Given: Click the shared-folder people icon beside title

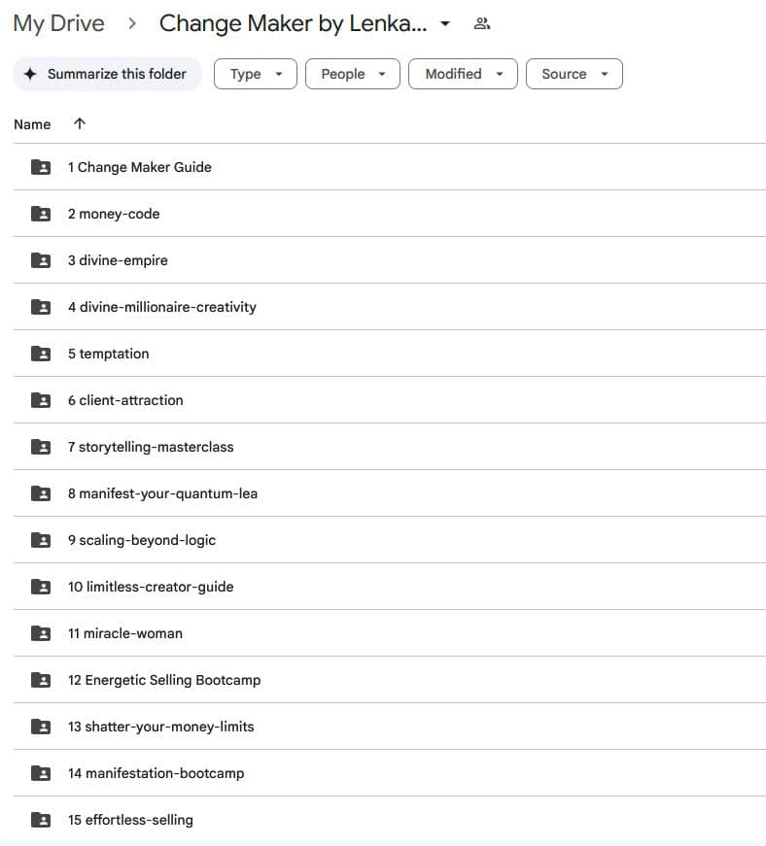Looking at the screenshot, I should point(481,24).
